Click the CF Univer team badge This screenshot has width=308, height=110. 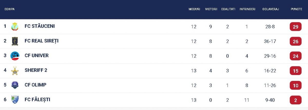15,56
